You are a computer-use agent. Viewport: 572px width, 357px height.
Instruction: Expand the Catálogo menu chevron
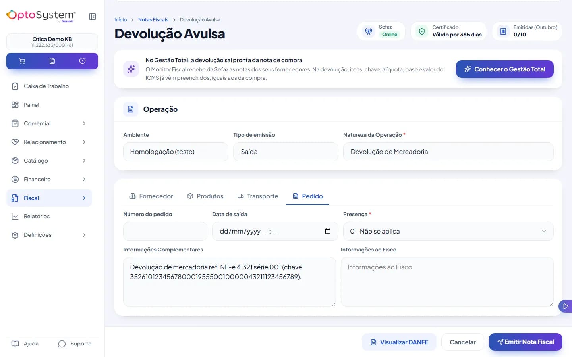click(84, 161)
